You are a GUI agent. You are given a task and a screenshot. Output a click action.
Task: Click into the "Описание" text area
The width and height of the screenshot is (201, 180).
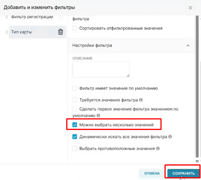point(101,69)
